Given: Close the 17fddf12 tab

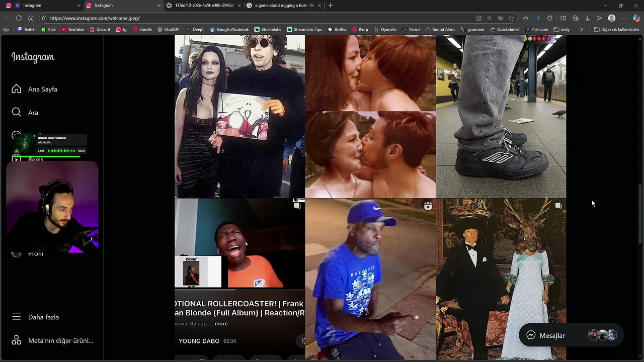Looking at the screenshot, I should click(238, 6).
